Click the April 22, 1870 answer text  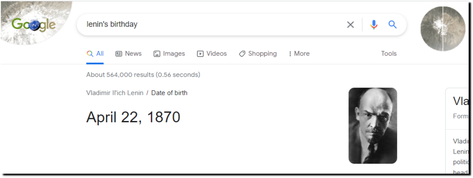click(x=133, y=117)
